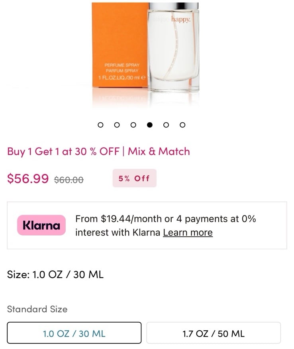
Task: Click the Standard Size heading
Action: click(x=37, y=309)
